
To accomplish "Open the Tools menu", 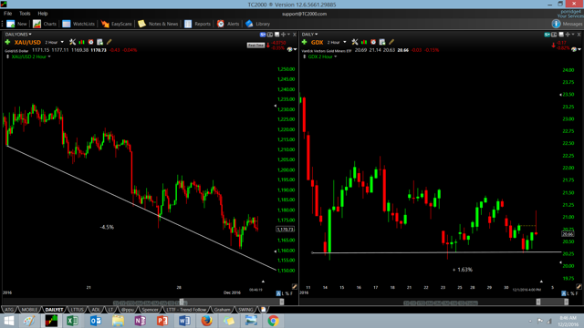I will pos(25,14).
